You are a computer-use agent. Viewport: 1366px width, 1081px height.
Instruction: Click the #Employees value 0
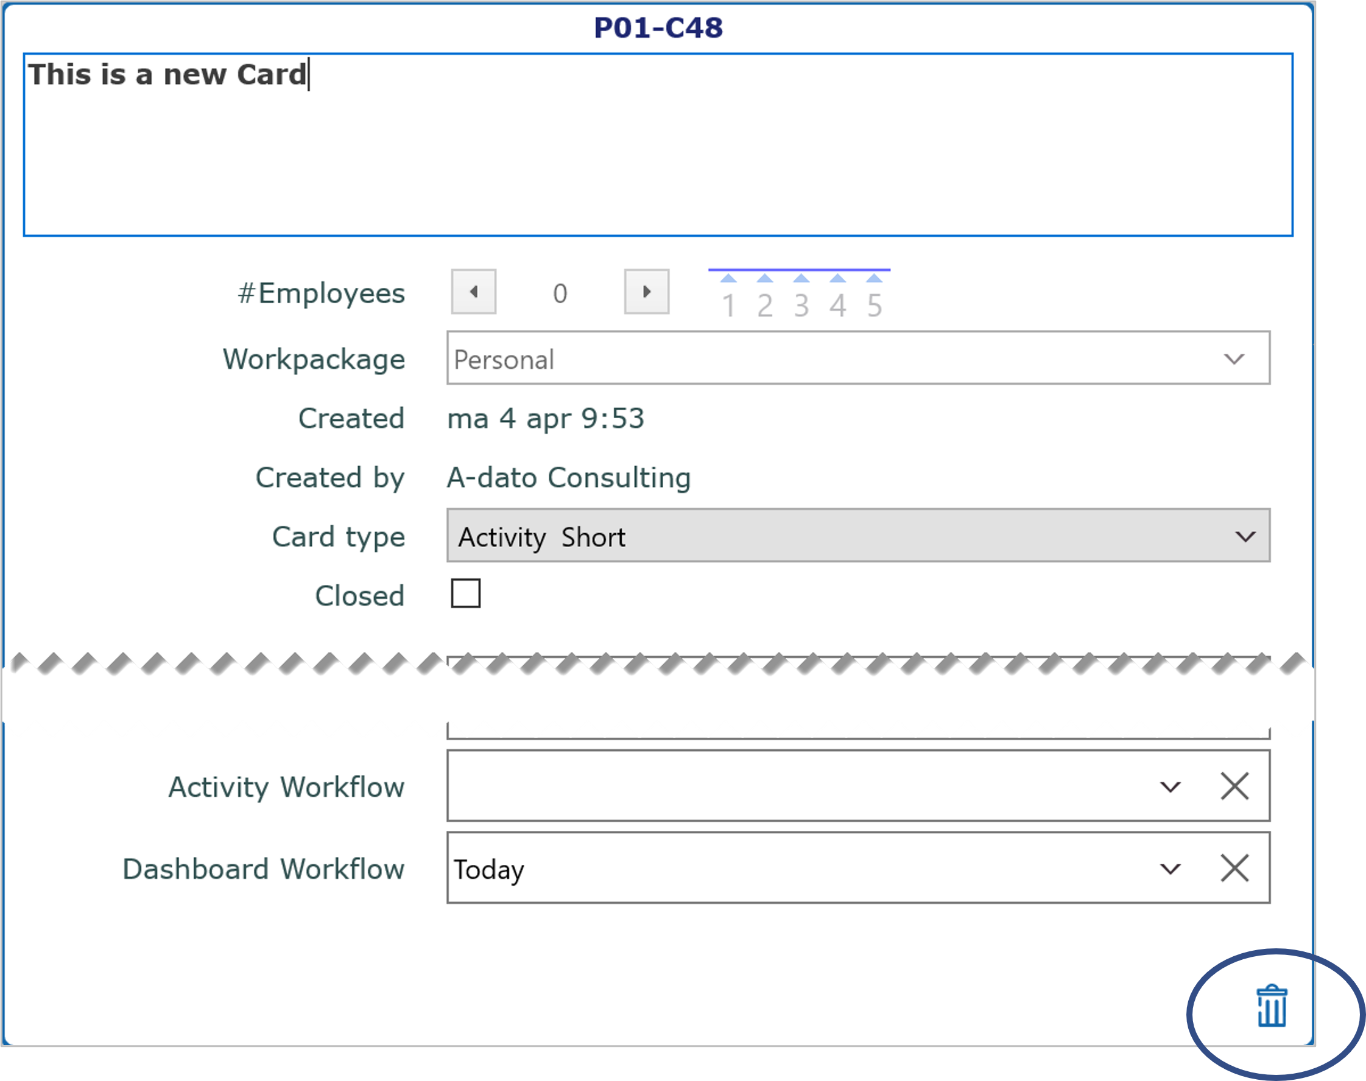pos(560,293)
